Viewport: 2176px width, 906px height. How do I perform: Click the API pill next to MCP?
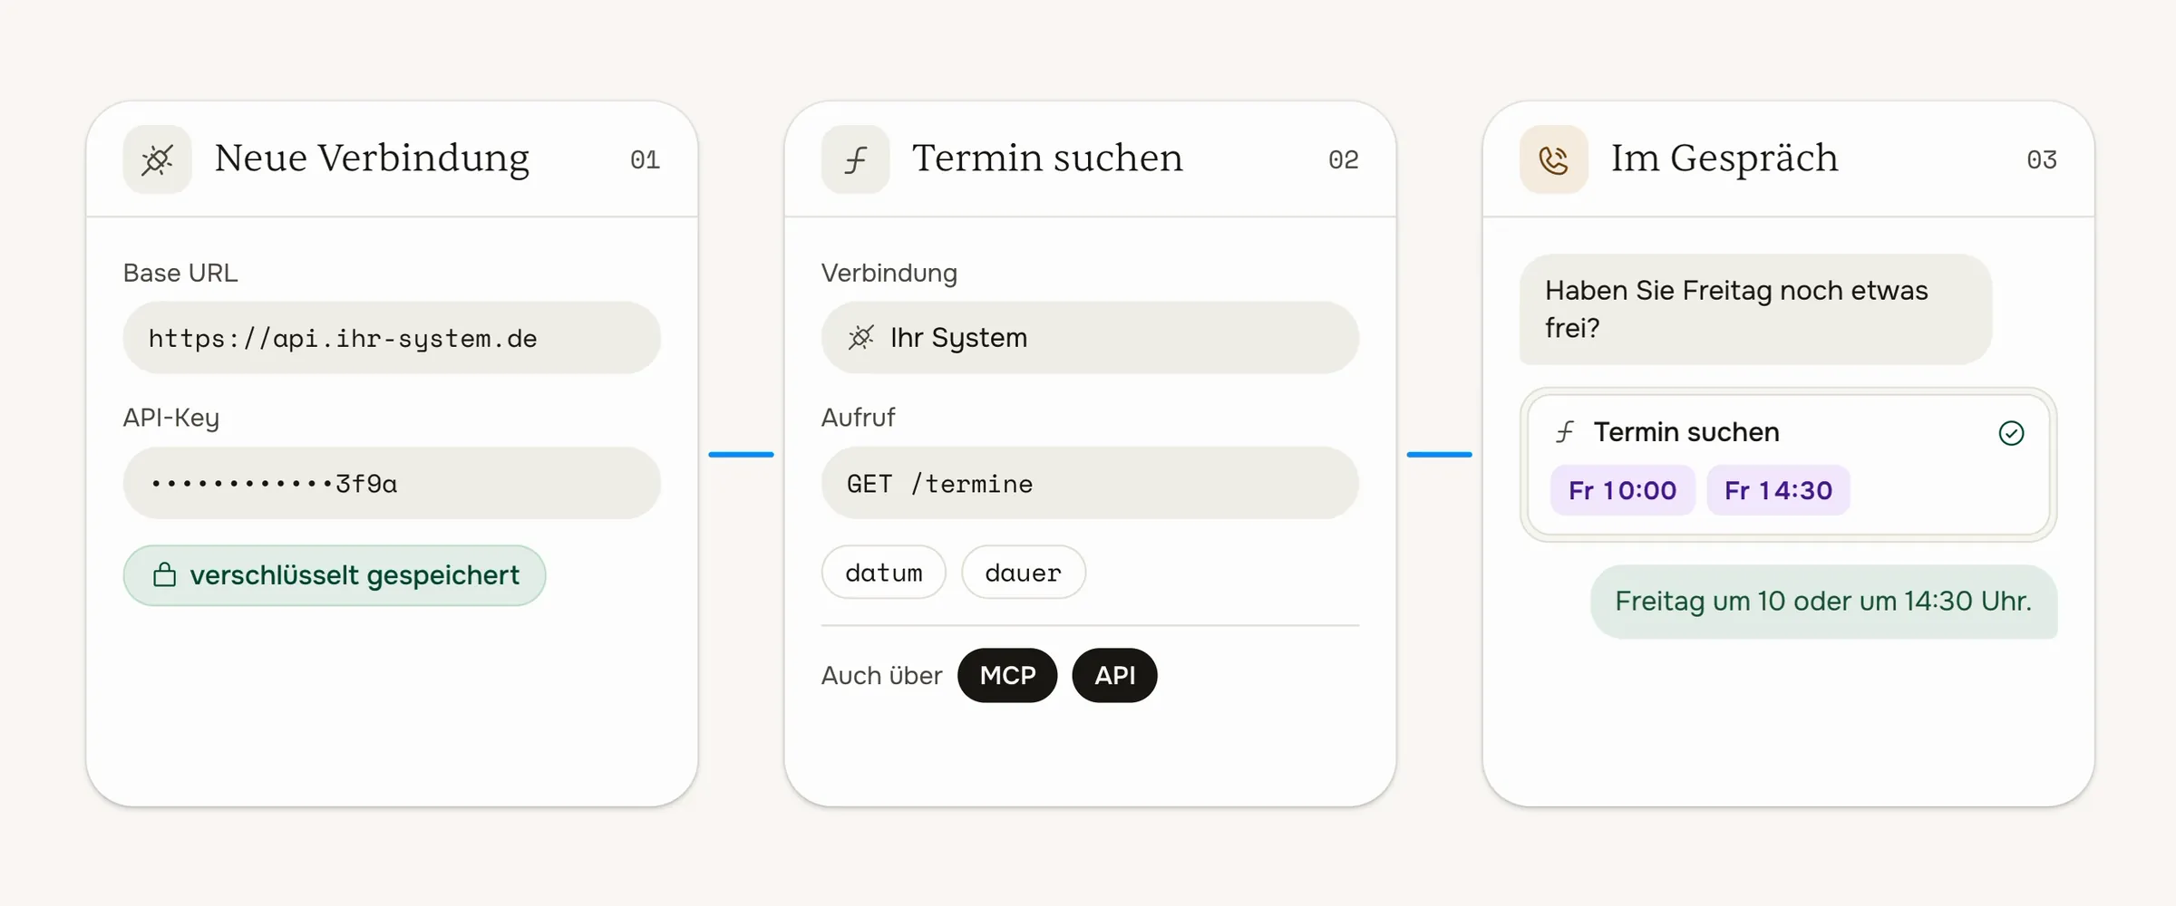pyautogui.click(x=1114, y=676)
